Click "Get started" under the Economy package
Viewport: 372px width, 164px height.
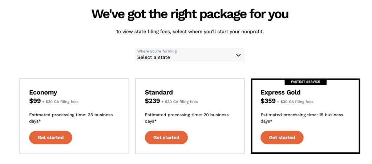(50, 137)
